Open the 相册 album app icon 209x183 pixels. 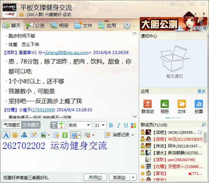tap(165, 106)
